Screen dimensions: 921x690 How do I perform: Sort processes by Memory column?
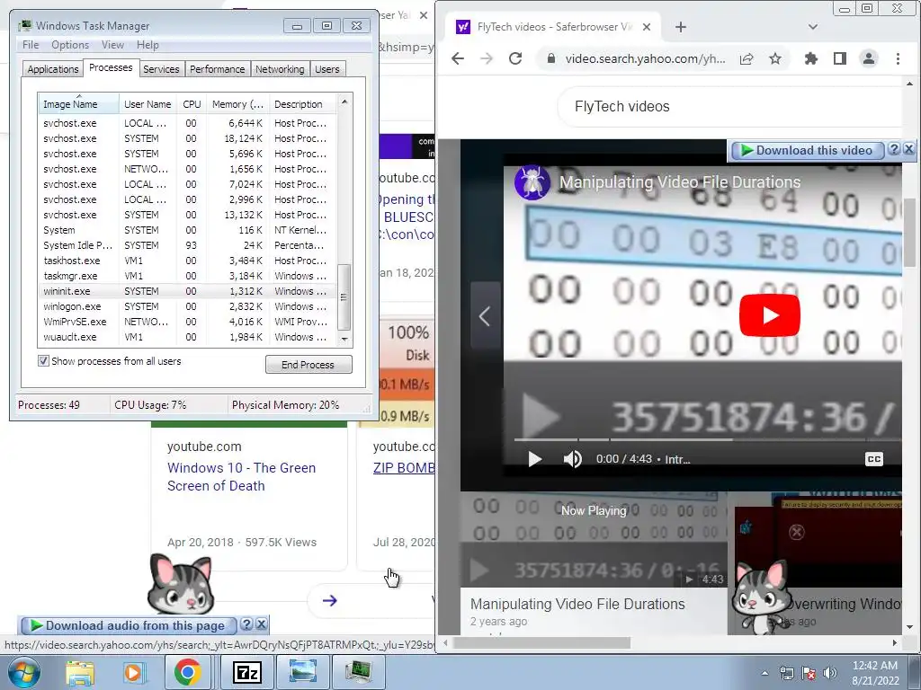237,104
